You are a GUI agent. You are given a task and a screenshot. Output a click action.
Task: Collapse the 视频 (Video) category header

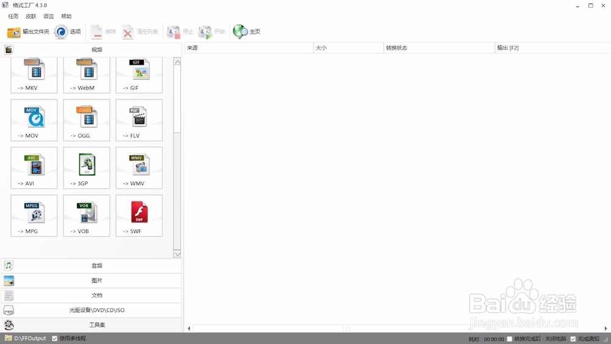(92, 49)
